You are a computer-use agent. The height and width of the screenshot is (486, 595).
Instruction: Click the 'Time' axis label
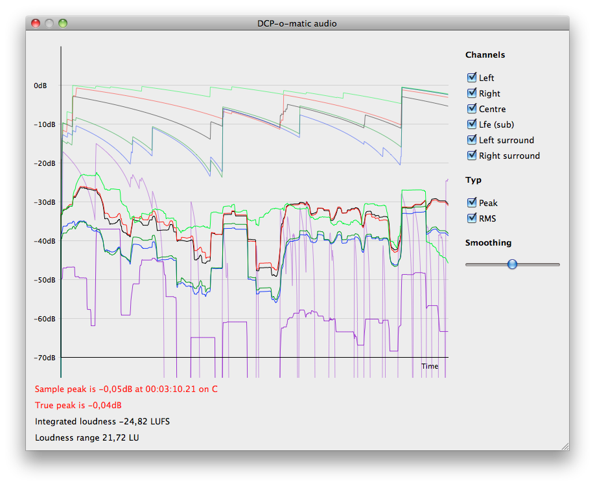point(430,366)
